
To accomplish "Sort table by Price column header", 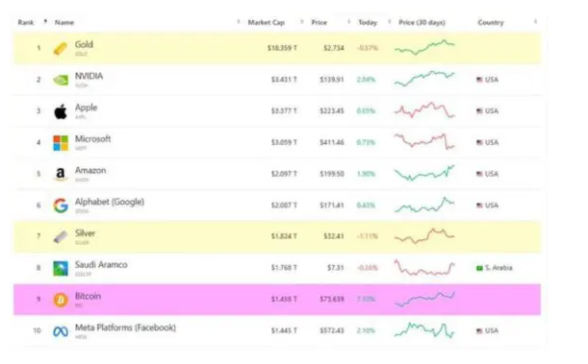I will pyautogui.click(x=320, y=22).
